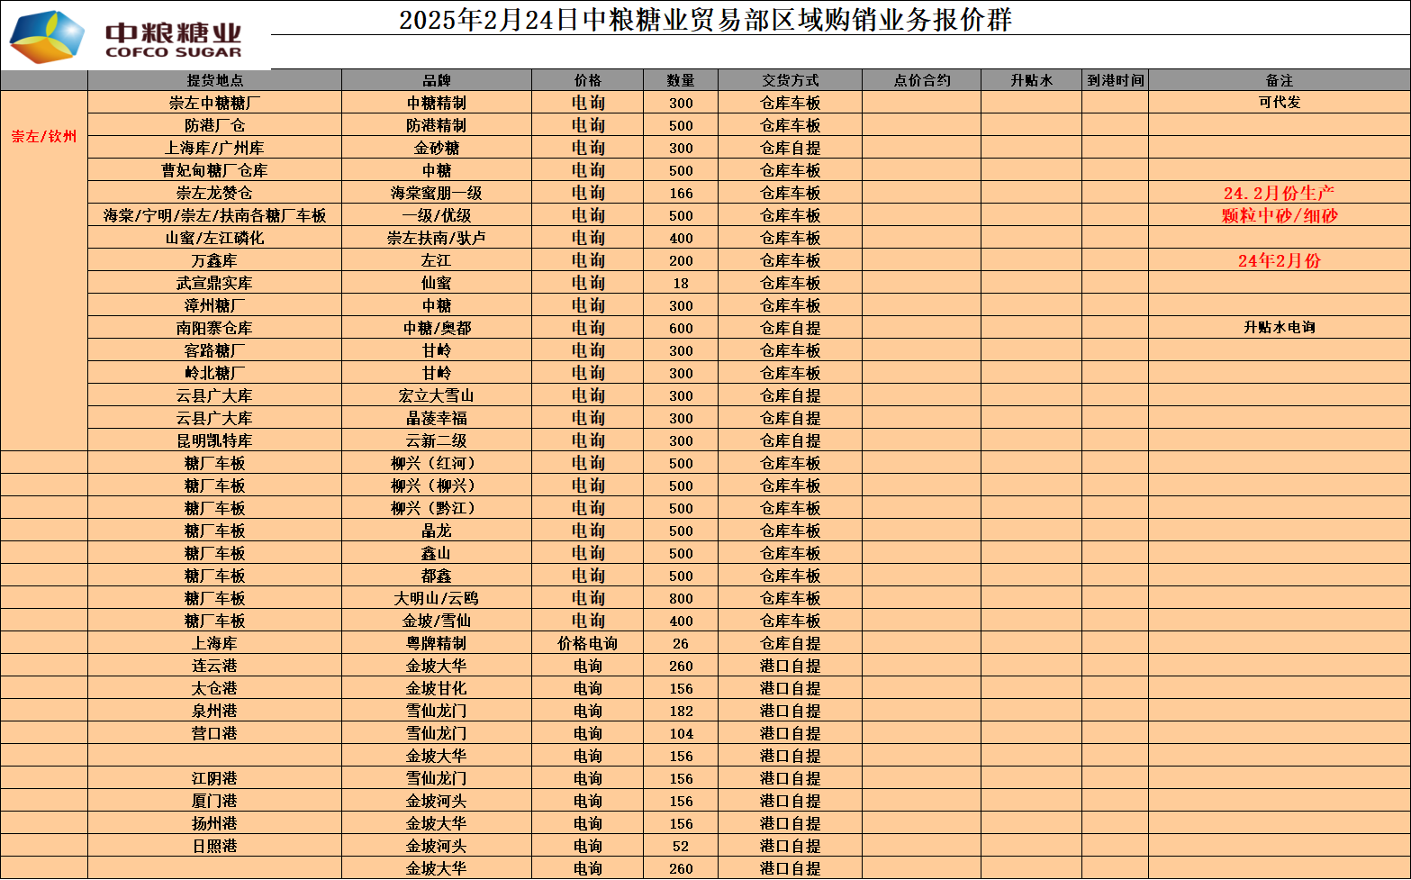This screenshot has width=1411, height=880.
Task: Click the COFCO Sugar logo
Action: click(126, 38)
